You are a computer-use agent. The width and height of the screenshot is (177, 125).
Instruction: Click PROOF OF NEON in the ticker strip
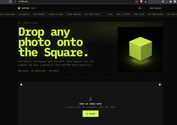56,14
